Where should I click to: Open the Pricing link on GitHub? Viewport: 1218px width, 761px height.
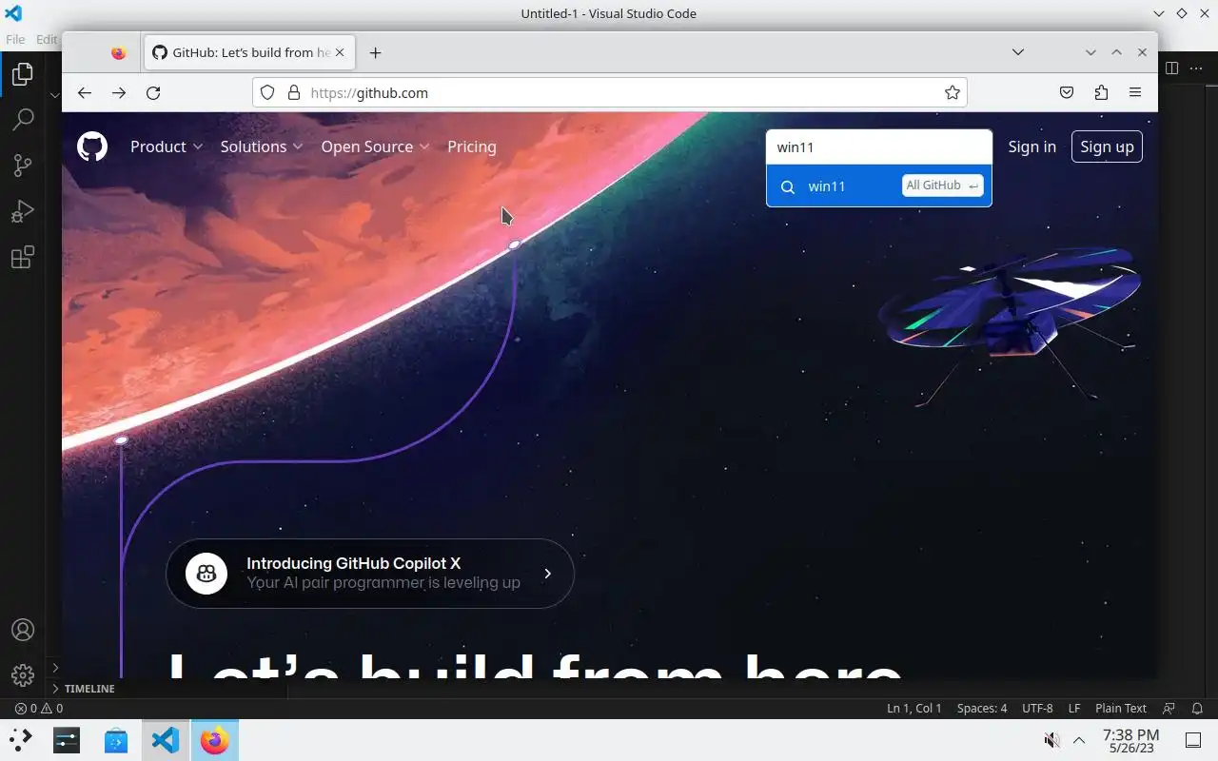(472, 146)
